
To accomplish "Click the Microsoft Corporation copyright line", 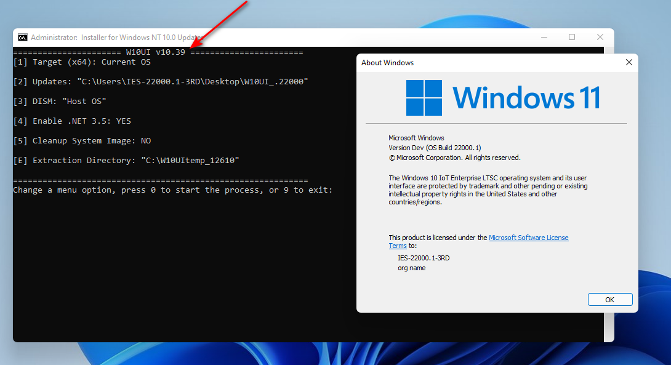I will click(x=454, y=158).
